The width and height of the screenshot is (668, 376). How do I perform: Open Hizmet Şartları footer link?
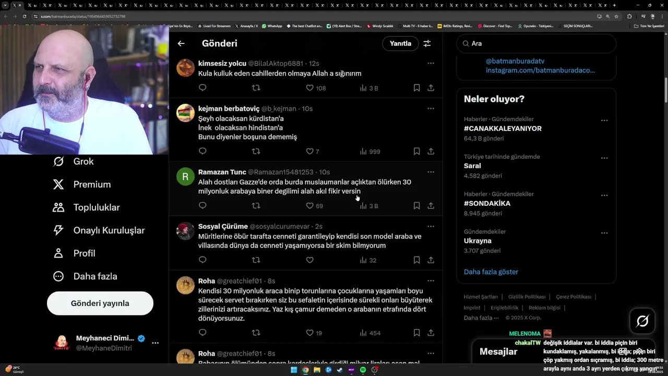tap(481, 297)
